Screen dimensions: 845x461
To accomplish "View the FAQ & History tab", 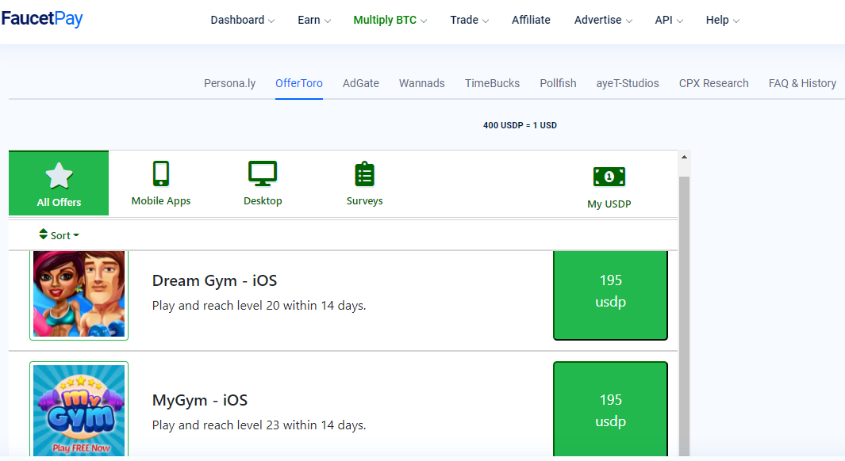I will click(802, 83).
